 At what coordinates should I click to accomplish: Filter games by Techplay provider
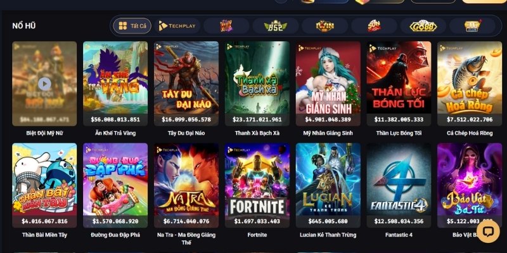click(x=177, y=26)
